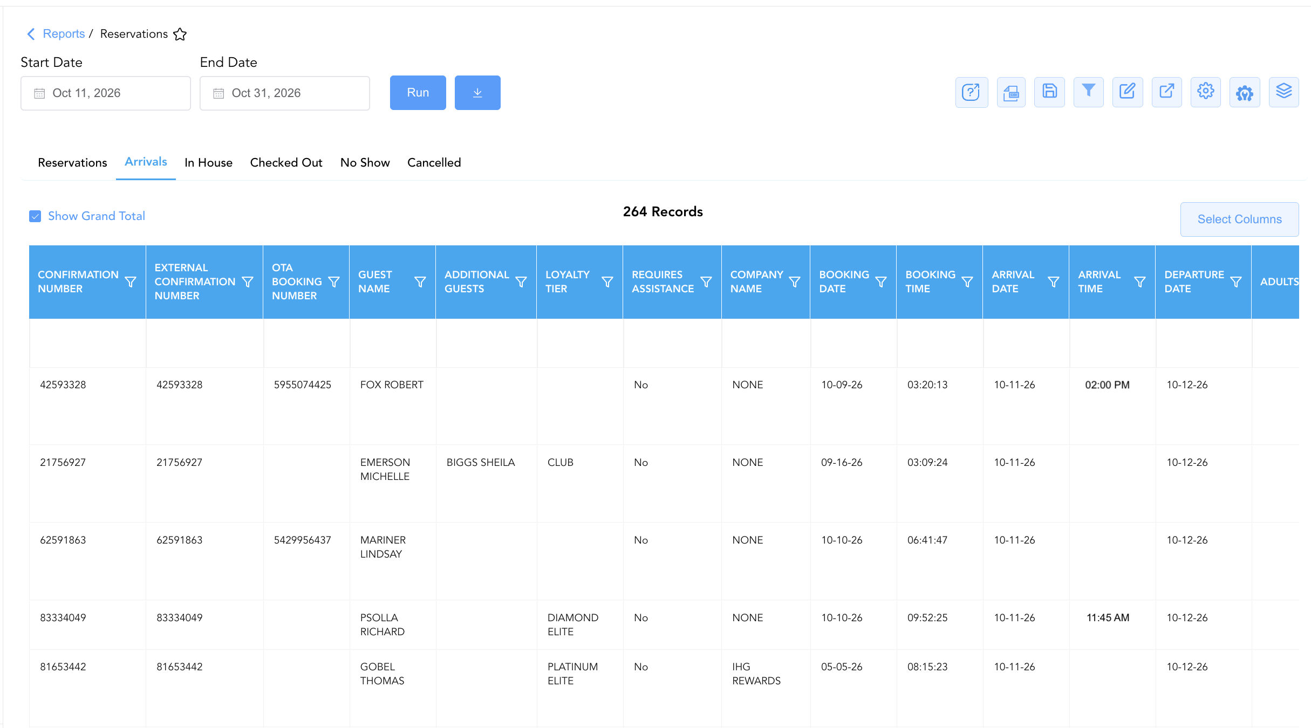Open the Checked Out tab

[286, 163]
